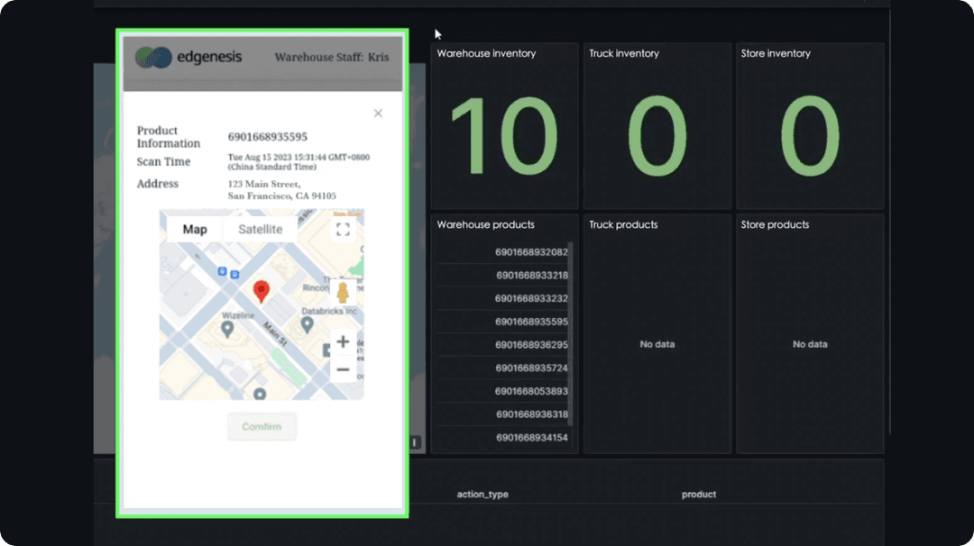
Task: Click the Street View pegman icon
Action: coord(343,293)
